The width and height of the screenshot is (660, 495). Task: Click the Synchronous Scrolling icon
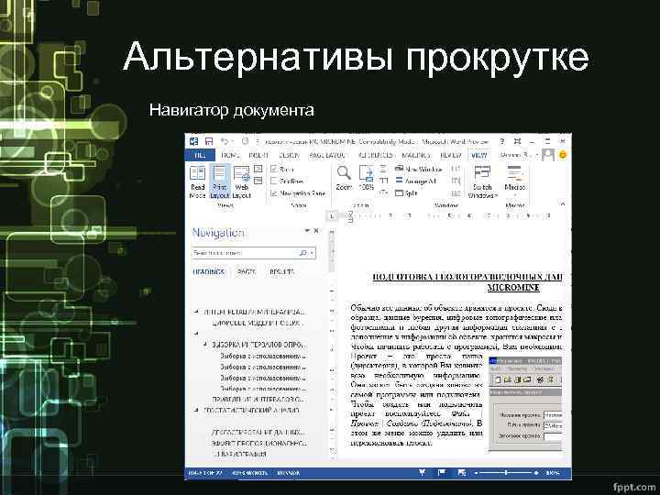click(456, 181)
